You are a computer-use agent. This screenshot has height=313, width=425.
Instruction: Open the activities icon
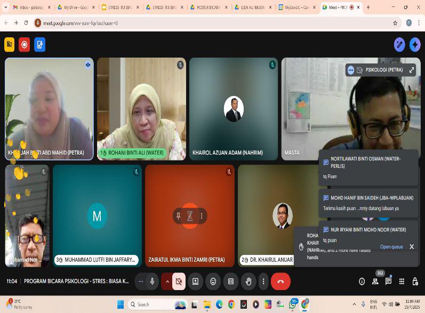point(402,281)
